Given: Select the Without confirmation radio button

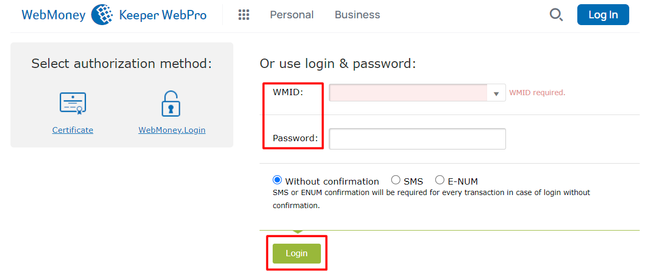Looking at the screenshot, I should [277, 180].
